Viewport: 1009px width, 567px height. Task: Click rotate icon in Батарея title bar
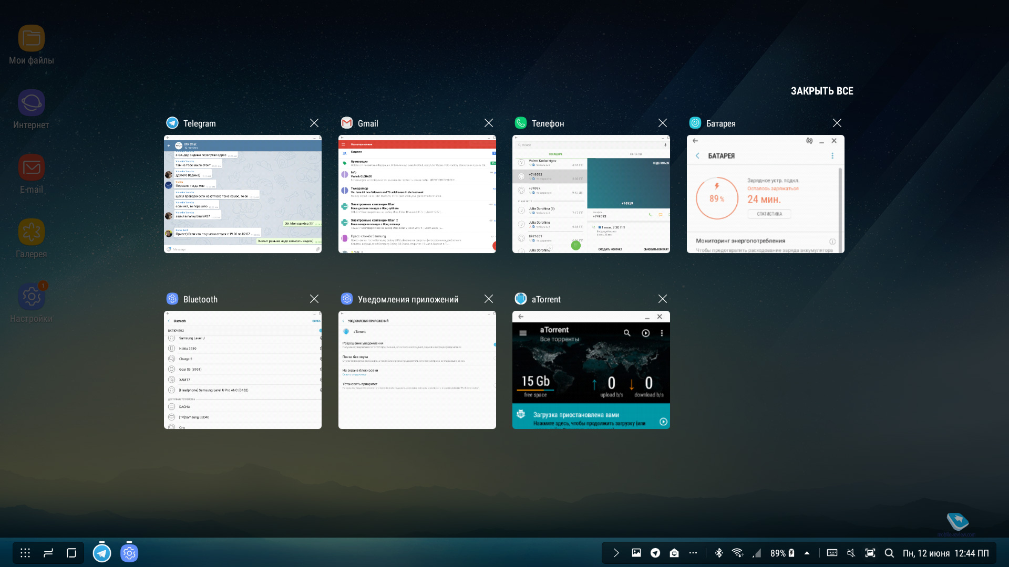[x=809, y=141]
